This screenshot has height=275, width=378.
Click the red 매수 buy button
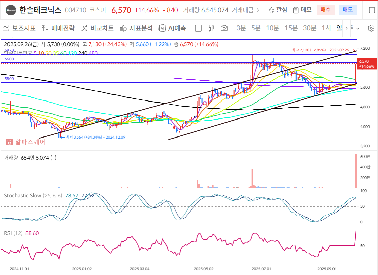pos(325,10)
